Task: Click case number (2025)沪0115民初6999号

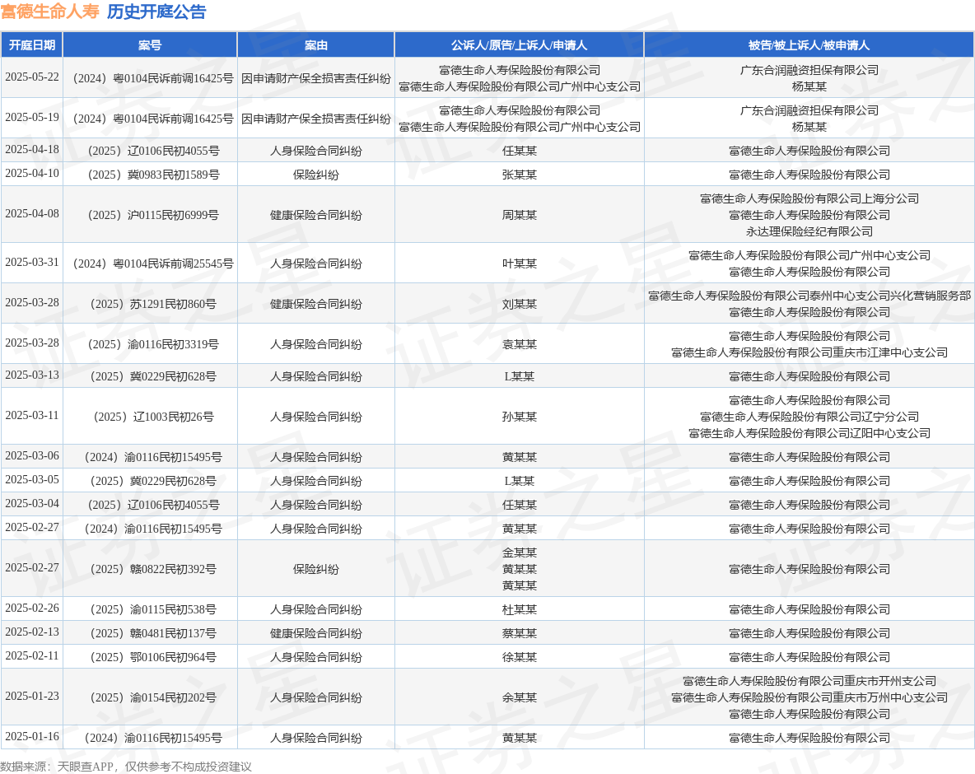Action: (151, 215)
